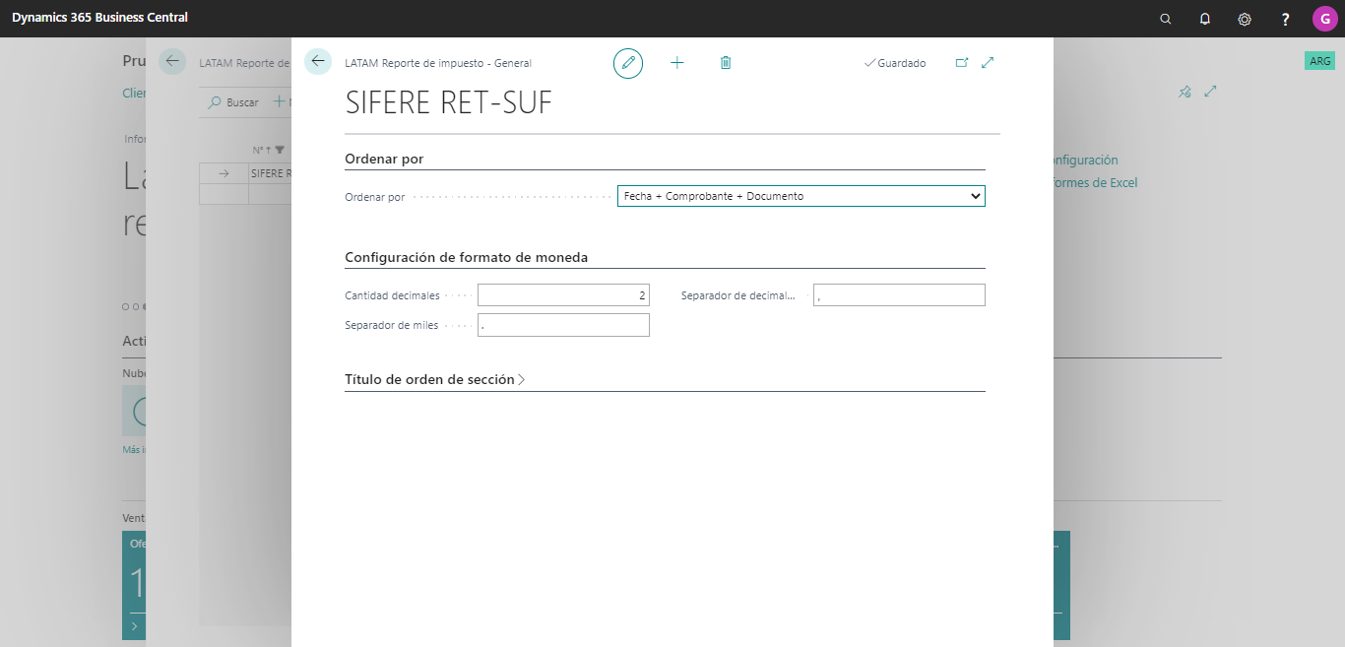The image size is (1345, 647).
Task: Open the help question mark
Action: click(1285, 19)
